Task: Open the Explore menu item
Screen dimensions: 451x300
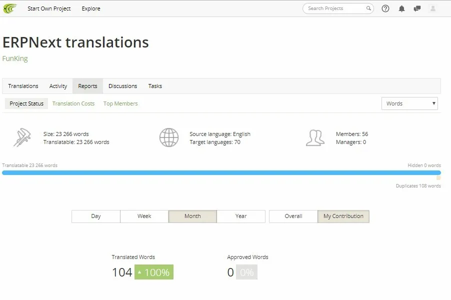Action: 91,8
